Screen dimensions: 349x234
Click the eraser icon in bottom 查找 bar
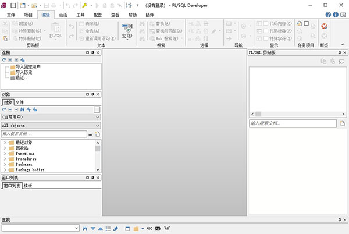tap(116, 228)
